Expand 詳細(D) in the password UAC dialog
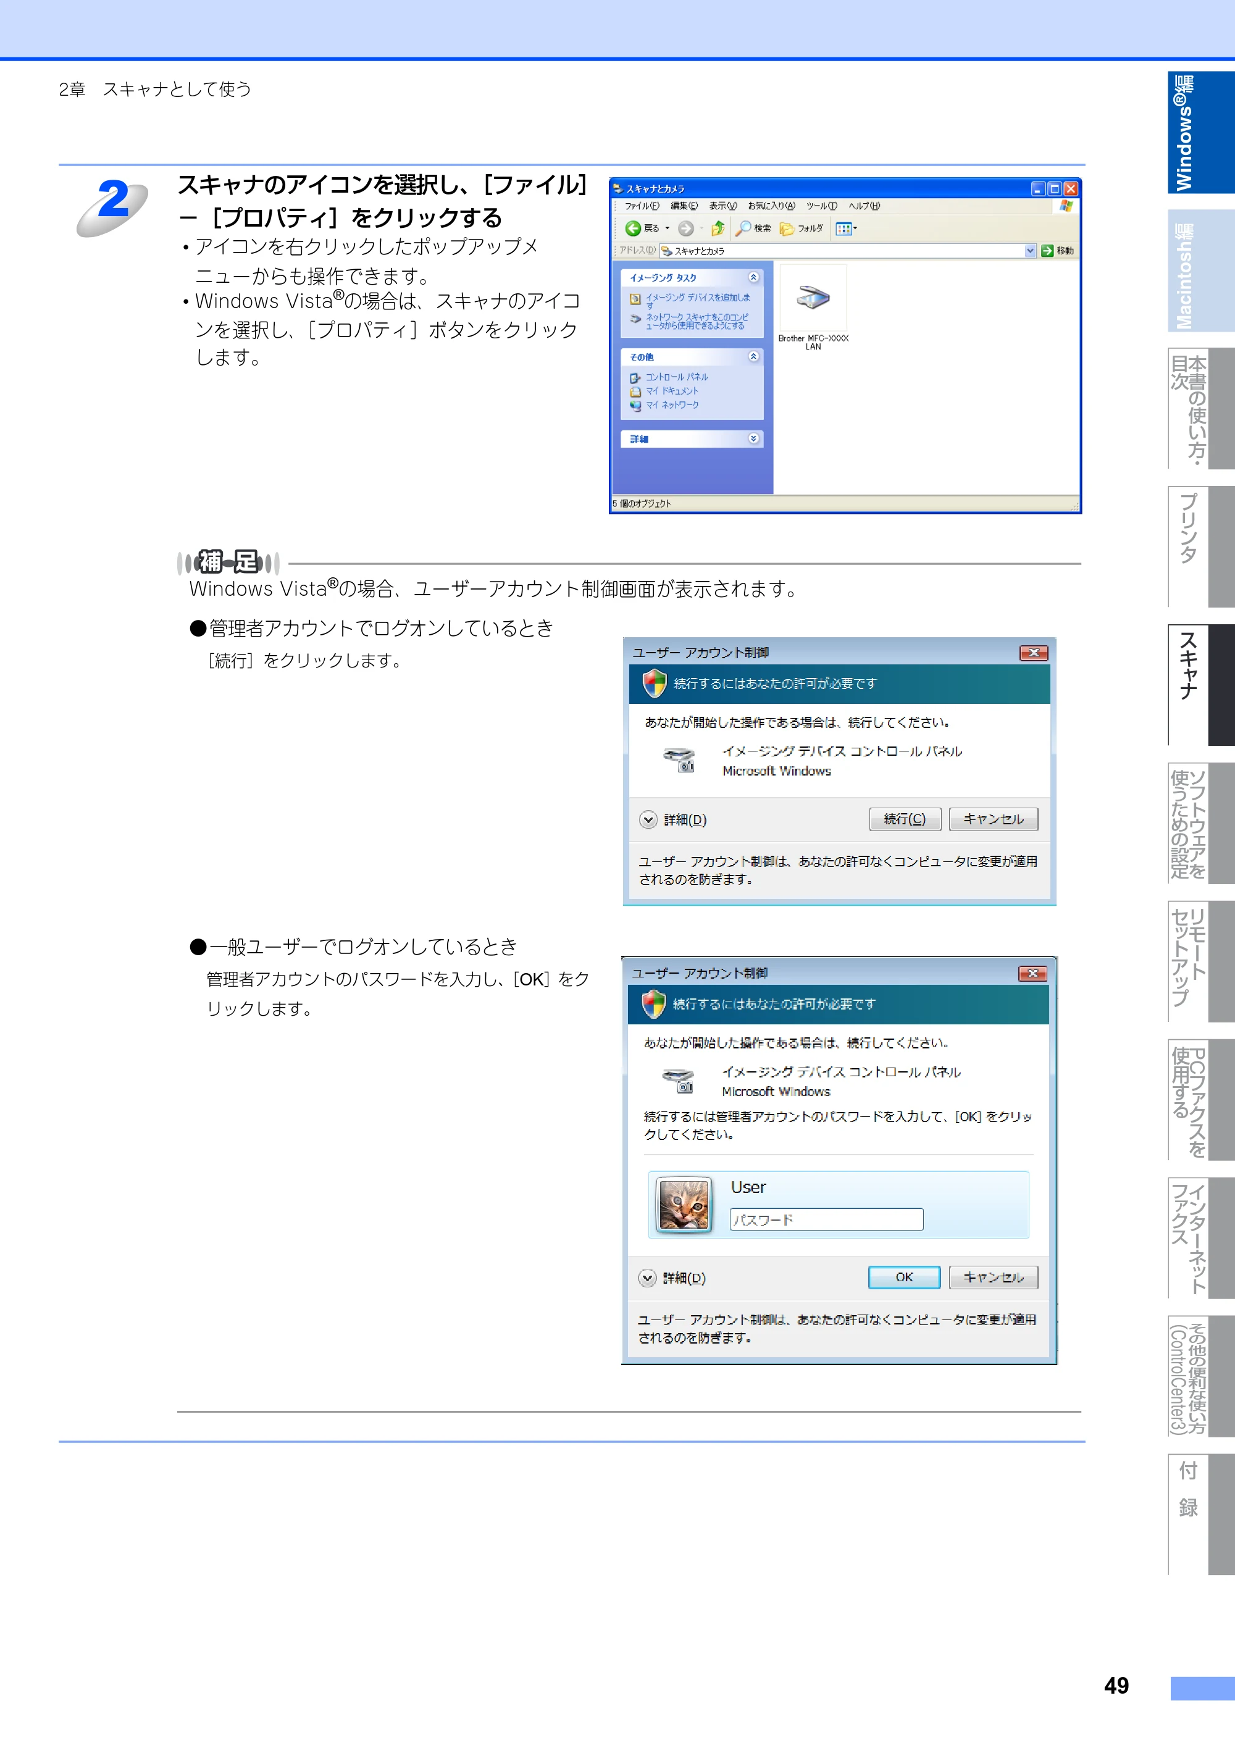This screenshot has height=1748, width=1235. click(672, 1278)
